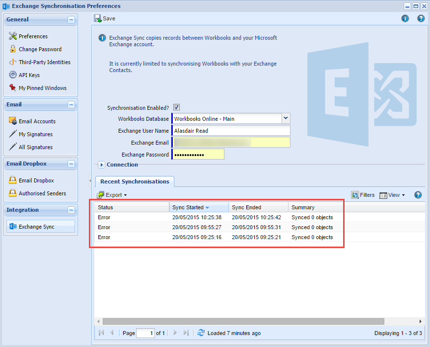Click the Exchange User Name field
Screen dimensions: 430x347
[231, 131]
